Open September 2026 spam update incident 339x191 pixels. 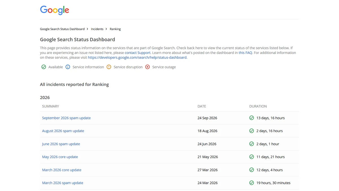pos(66,118)
